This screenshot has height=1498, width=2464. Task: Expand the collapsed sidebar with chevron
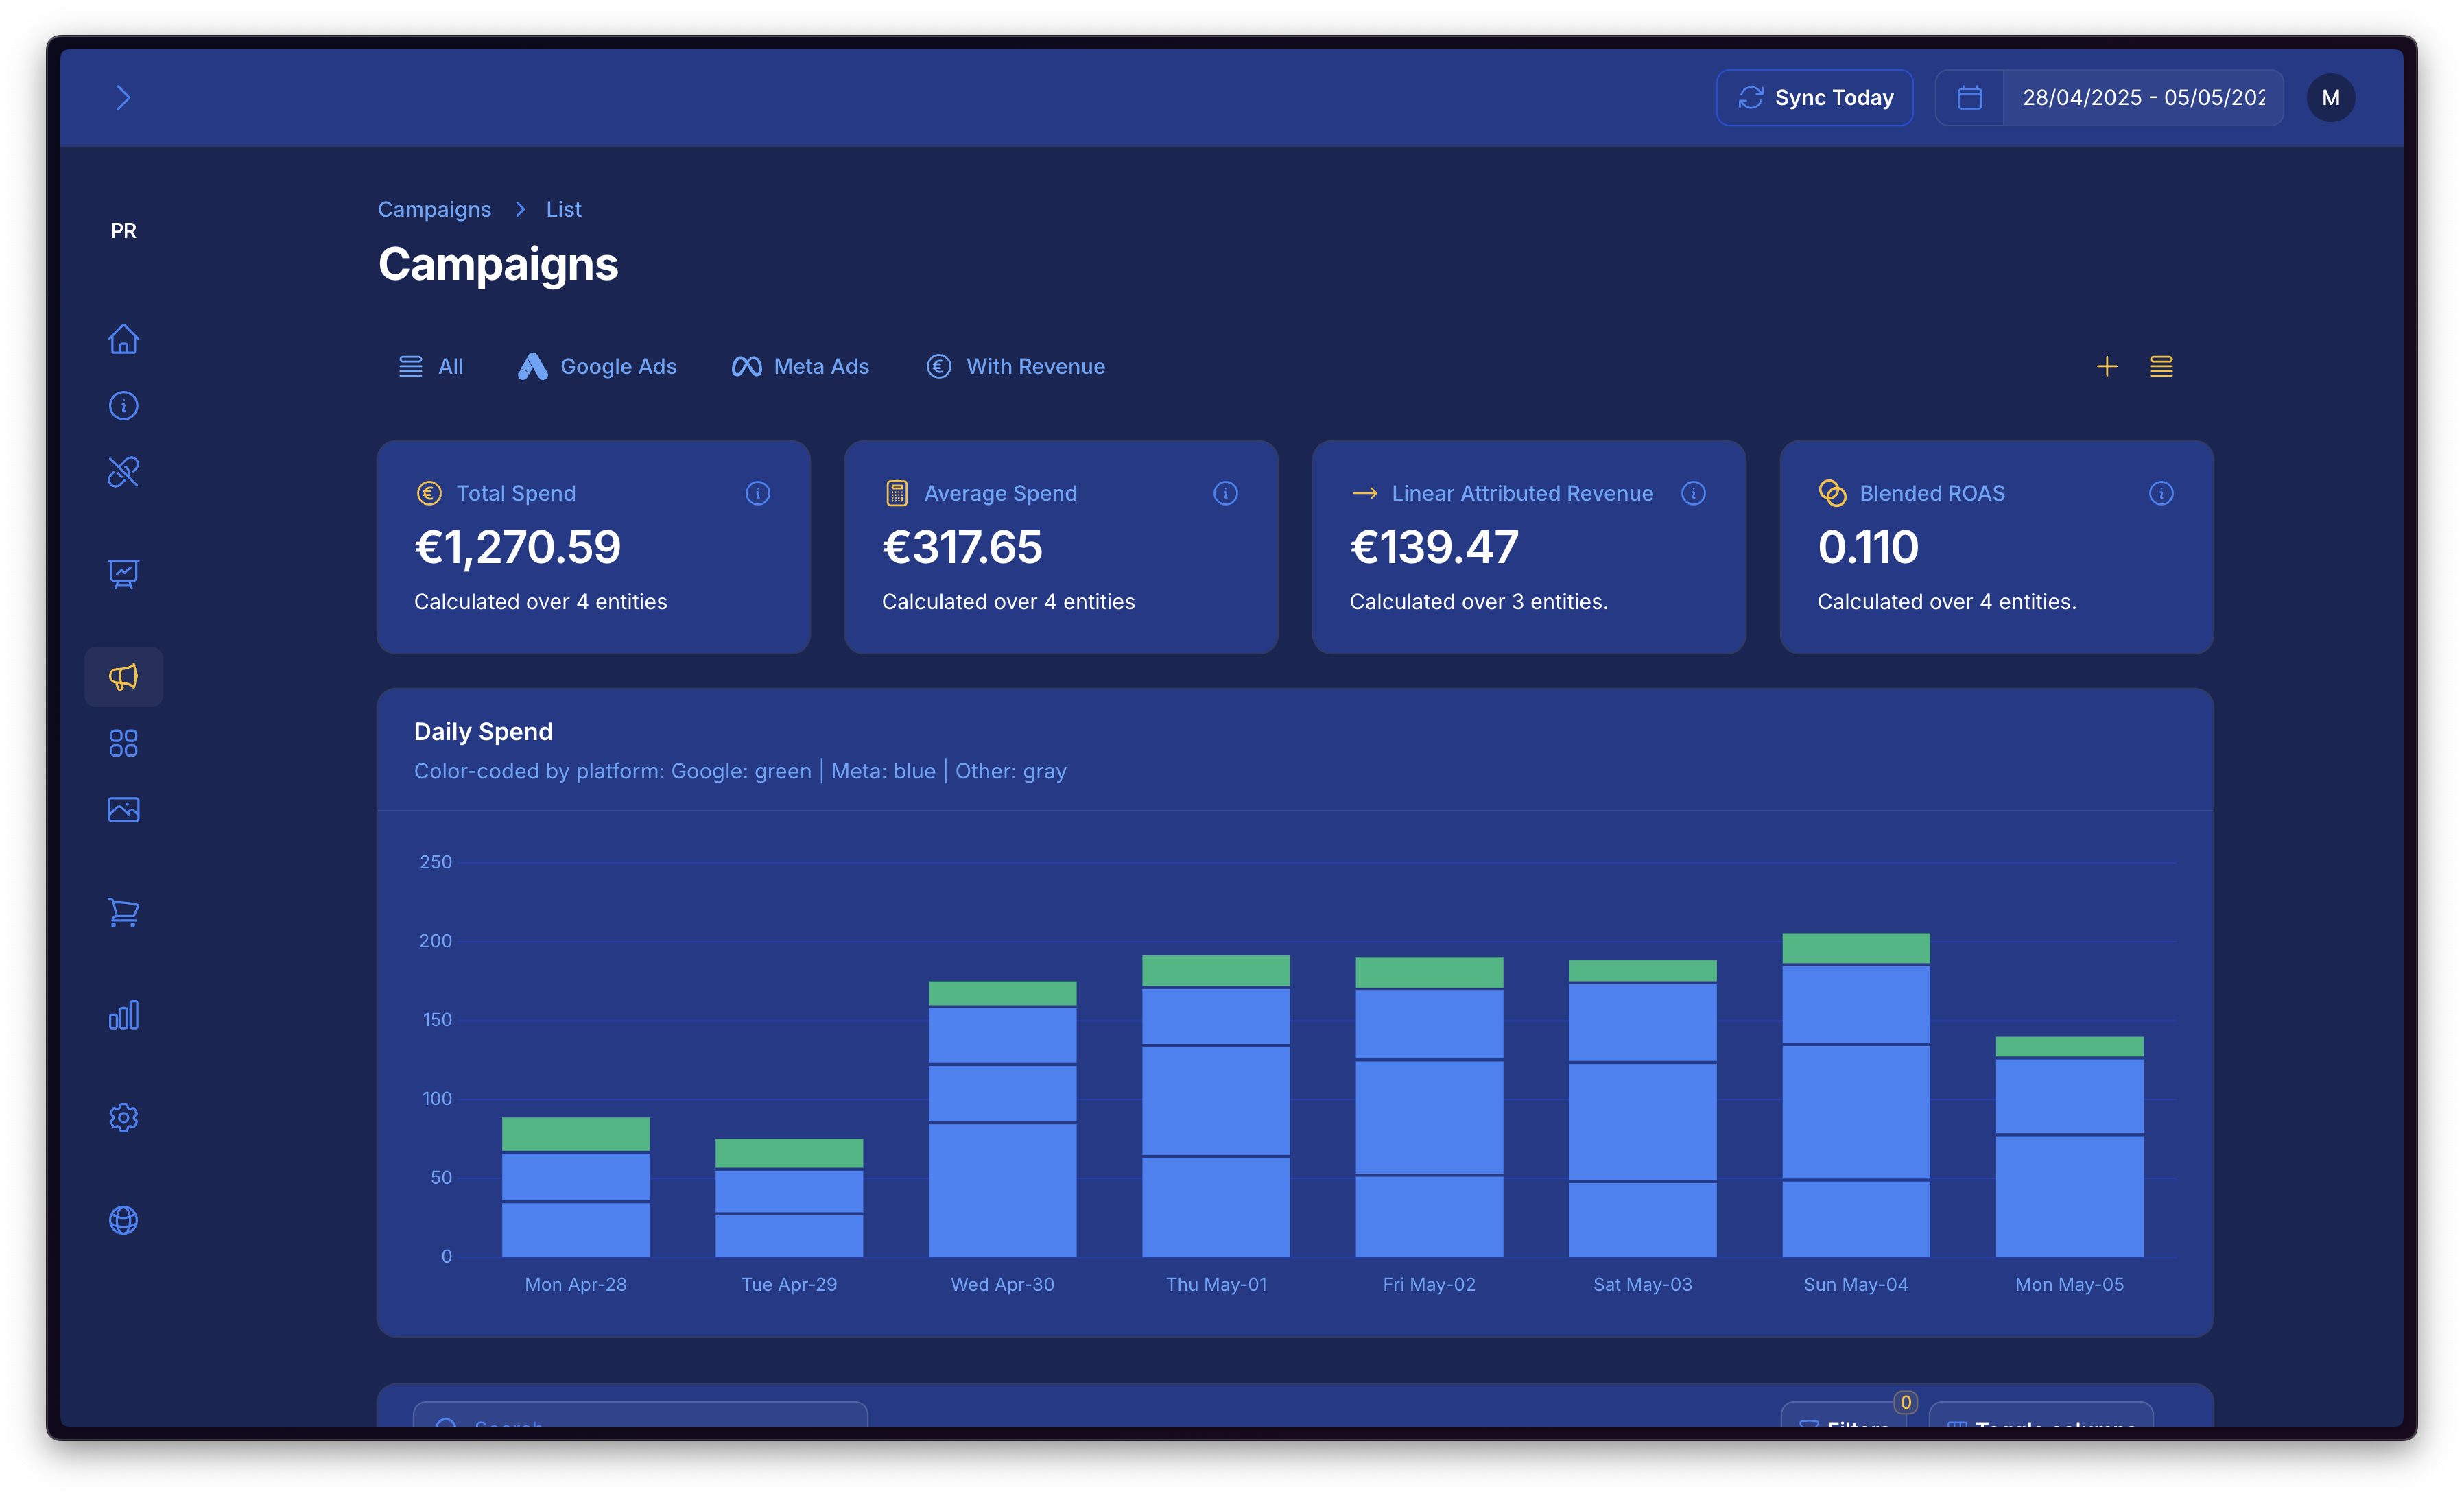coord(123,98)
